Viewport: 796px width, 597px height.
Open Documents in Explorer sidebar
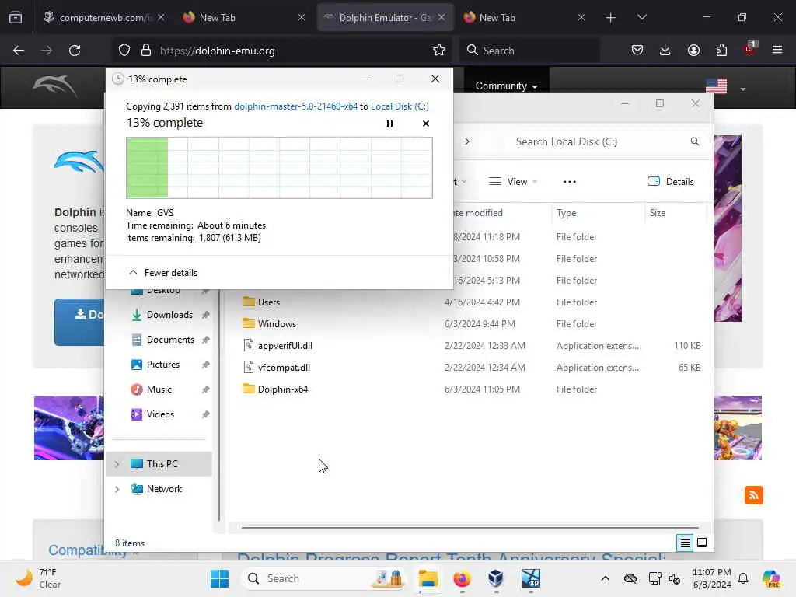pyautogui.click(x=170, y=340)
